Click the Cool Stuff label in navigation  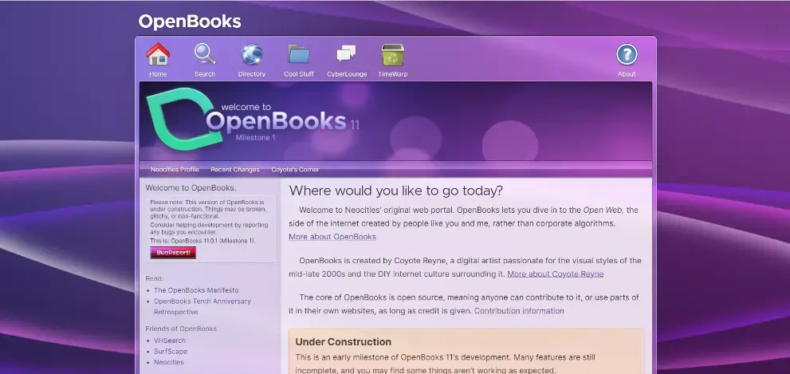(299, 74)
